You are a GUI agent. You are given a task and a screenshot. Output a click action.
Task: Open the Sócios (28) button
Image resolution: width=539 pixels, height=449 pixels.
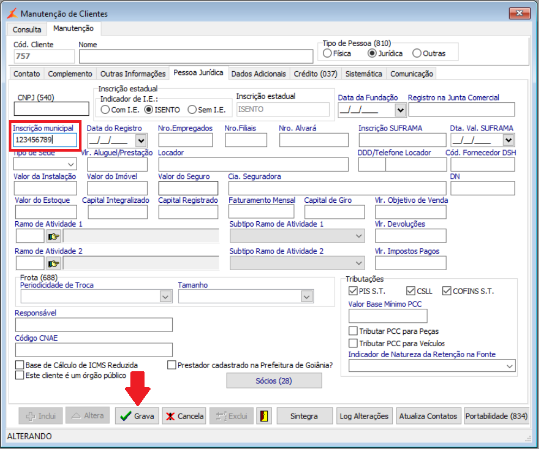pos(274,381)
